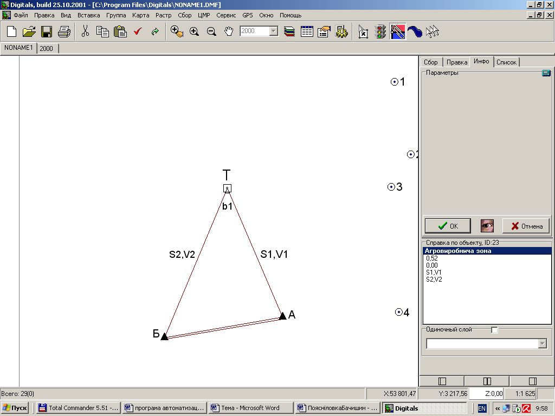Switch to Total Commander taskbar button
This screenshot has height=416, width=555.
click(79, 408)
